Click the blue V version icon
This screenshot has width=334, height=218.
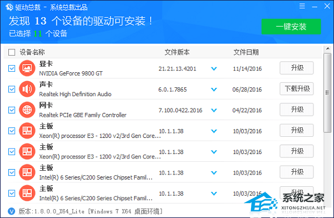pyautogui.click(x=12, y=211)
